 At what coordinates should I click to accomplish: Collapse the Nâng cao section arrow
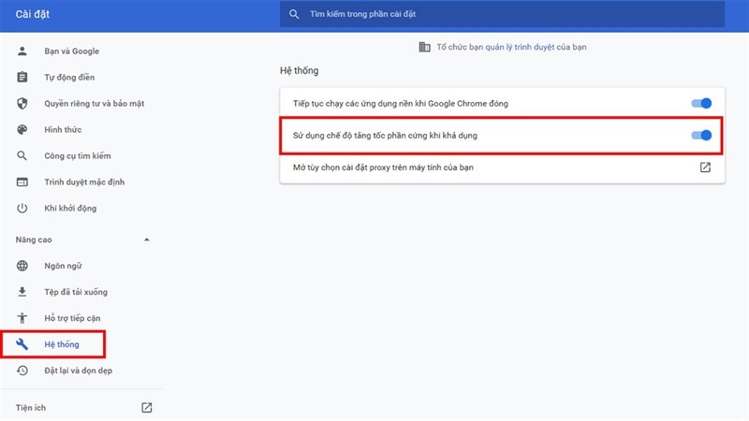[147, 240]
